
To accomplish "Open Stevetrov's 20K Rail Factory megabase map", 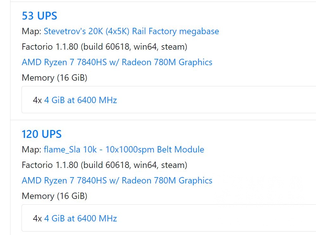I will (x=131, y=31).
